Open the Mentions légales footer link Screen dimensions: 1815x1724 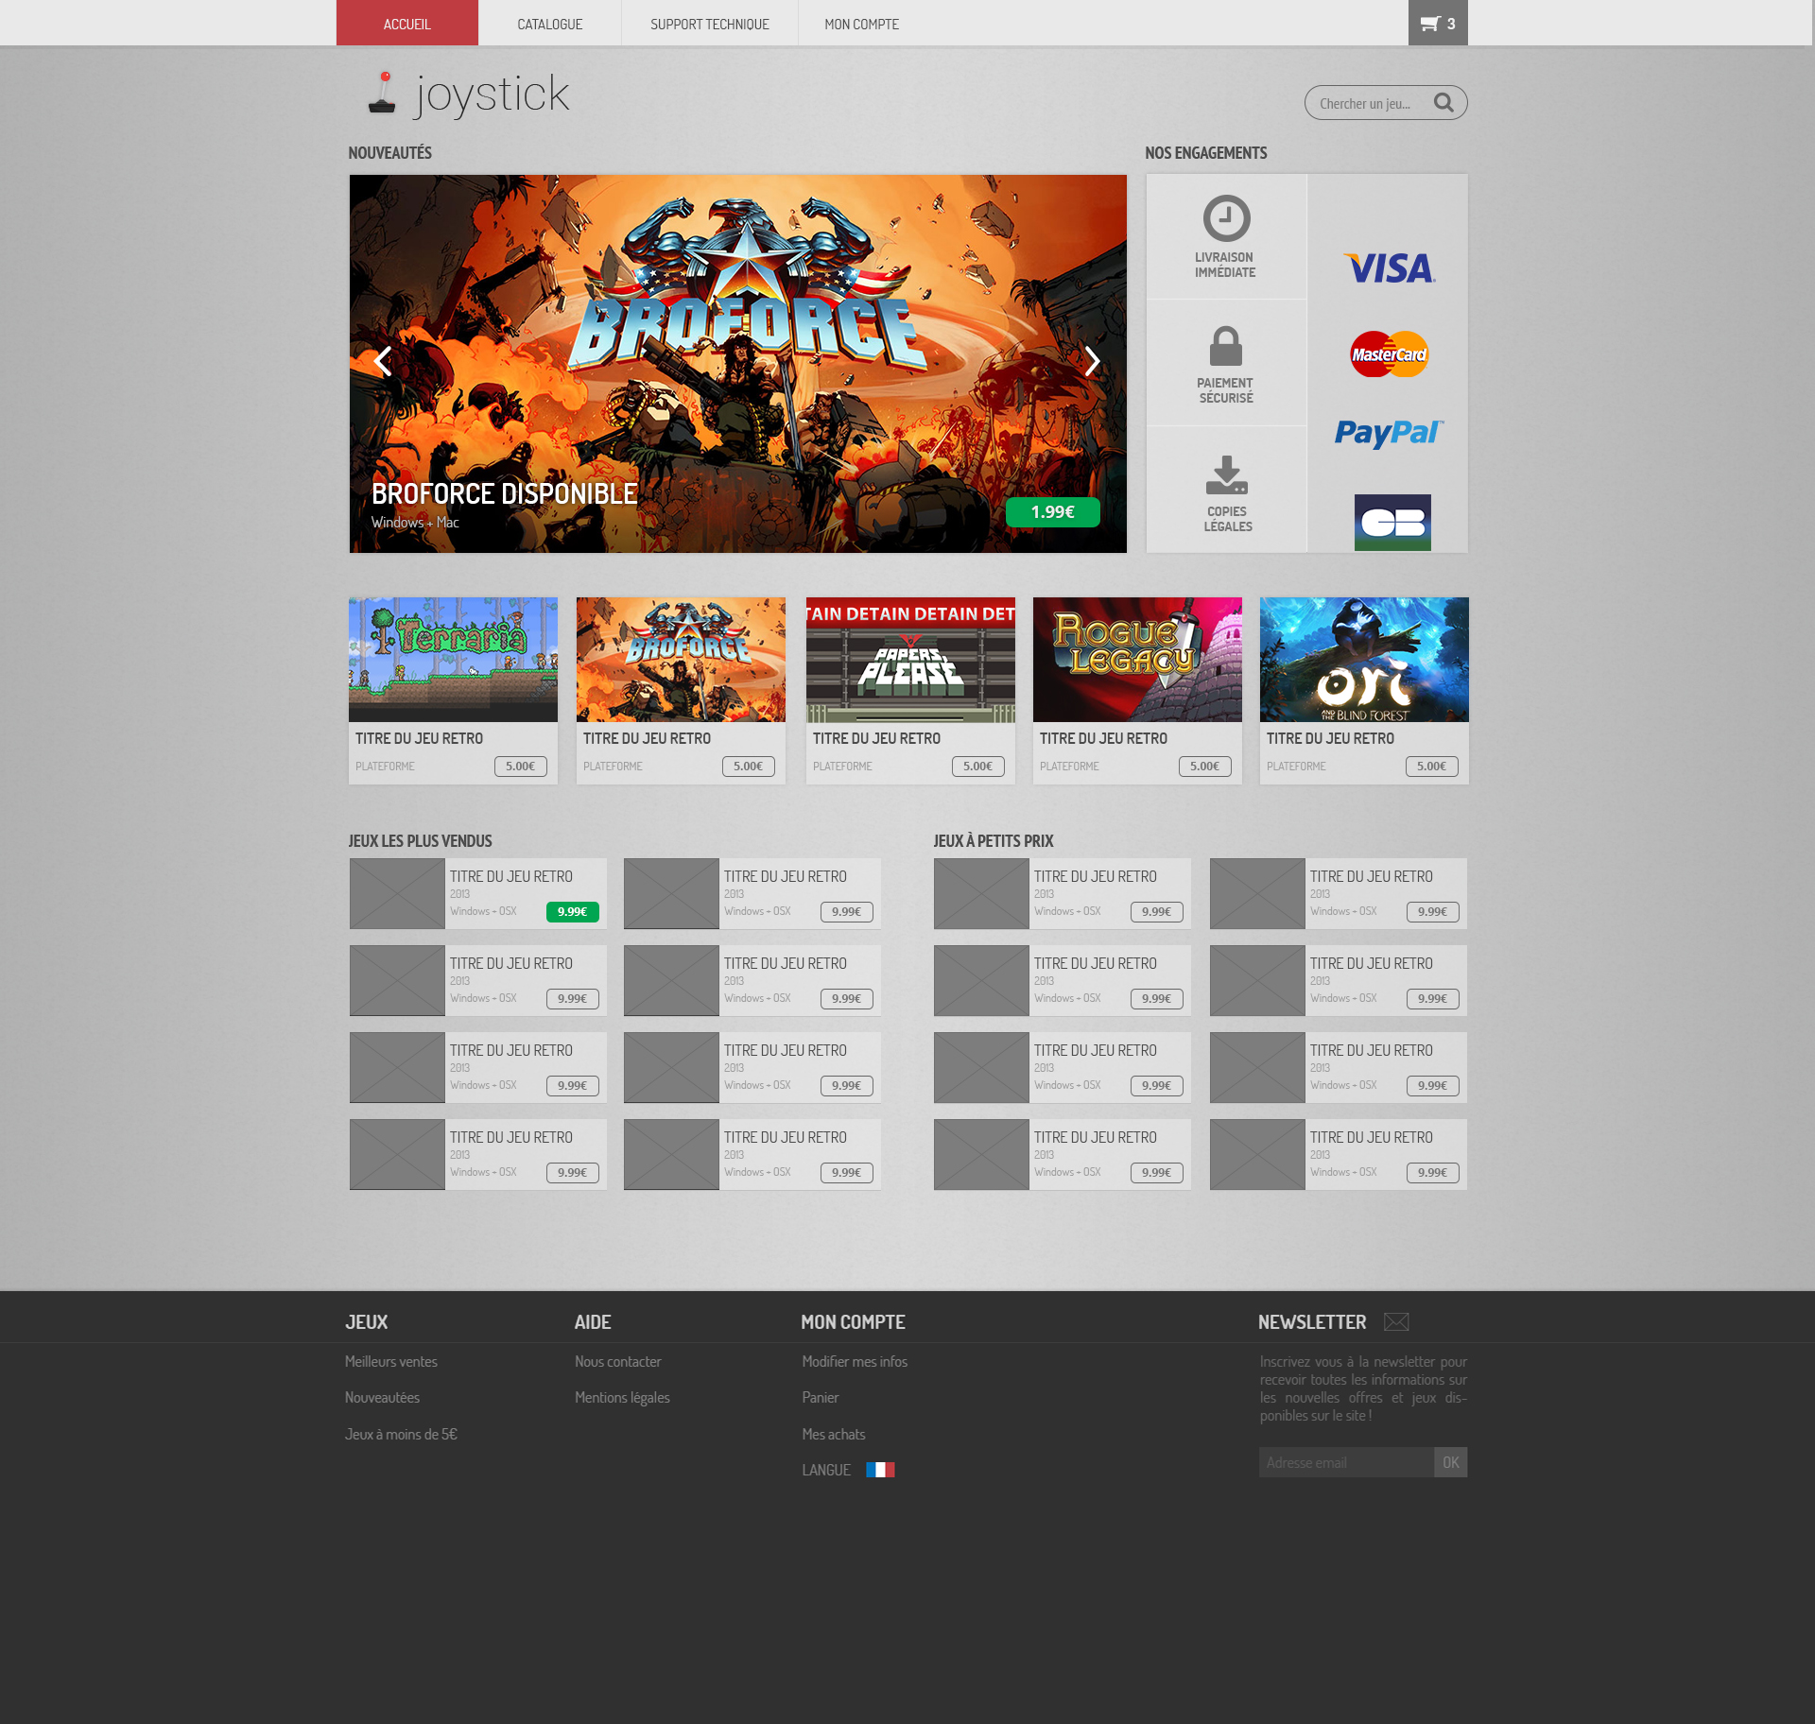tap(622, 1397)
